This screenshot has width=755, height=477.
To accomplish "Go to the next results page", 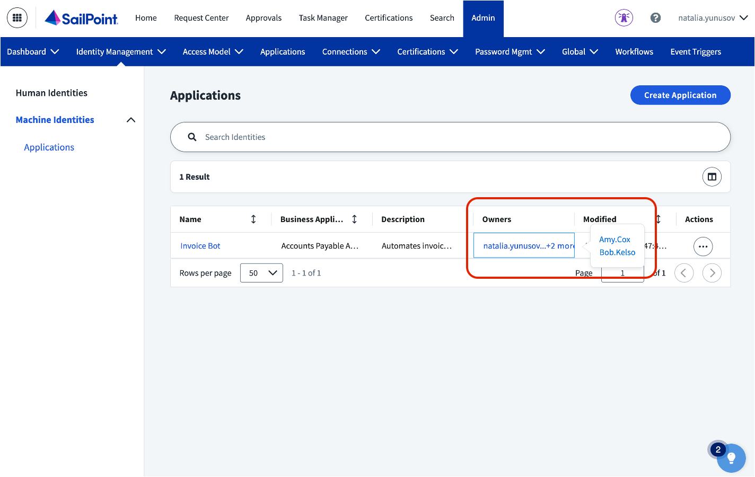I will click(x=712, y=273).
